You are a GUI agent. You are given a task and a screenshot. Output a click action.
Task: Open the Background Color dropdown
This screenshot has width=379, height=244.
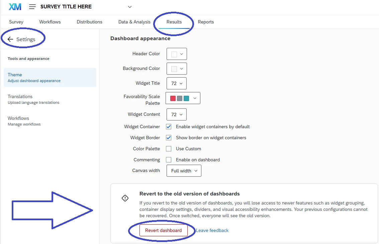pyautogui.click(x=177, y=69)
